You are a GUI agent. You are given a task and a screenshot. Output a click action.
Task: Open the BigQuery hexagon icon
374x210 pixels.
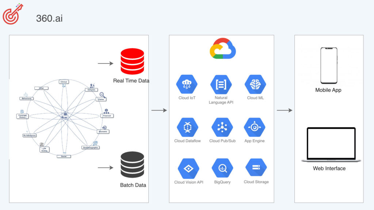pos(222,168)
